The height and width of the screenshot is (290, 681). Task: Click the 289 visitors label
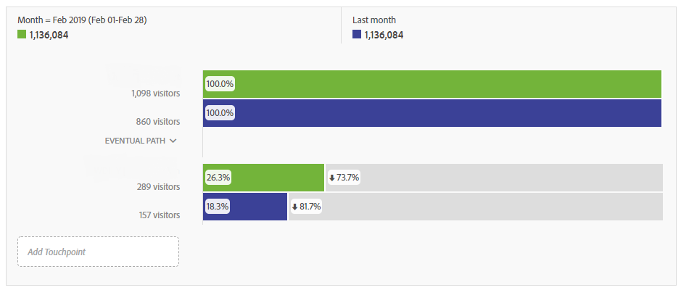(158, 186)
